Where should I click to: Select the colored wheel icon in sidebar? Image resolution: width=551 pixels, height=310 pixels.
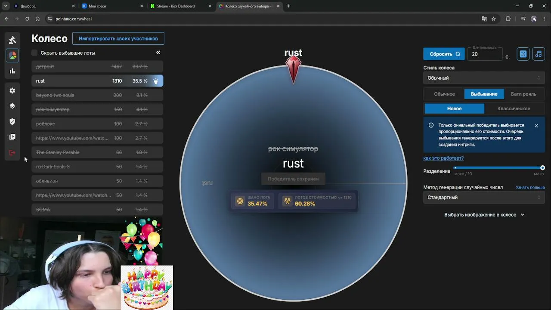tap(12, 56)
